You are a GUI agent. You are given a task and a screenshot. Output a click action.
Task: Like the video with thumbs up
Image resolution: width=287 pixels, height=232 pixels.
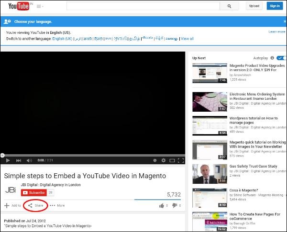click(x=162, y=206)
